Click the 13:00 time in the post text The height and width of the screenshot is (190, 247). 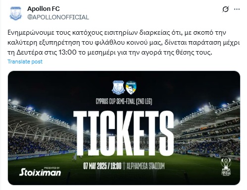[68, 53]
